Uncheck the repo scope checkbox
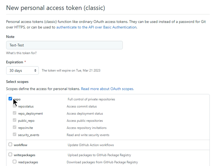Screen dimensions: 221x166 click(10, 98)
